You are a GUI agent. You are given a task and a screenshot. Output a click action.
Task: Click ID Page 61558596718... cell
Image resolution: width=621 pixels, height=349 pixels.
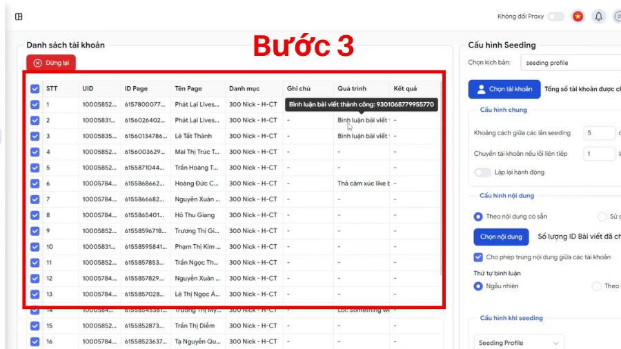point(146,231)
